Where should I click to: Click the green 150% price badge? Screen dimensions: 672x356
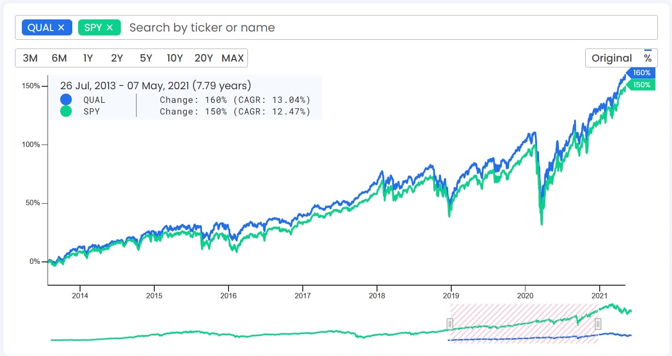(641, 84)
